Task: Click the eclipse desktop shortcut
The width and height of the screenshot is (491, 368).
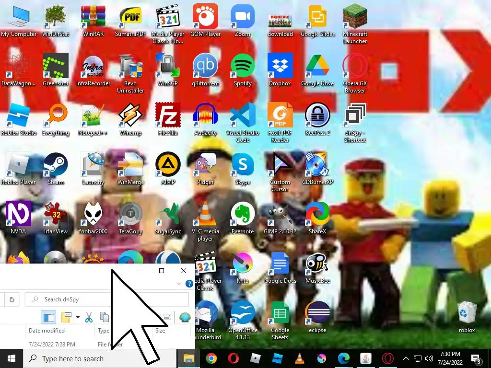Action: [317, 317]
